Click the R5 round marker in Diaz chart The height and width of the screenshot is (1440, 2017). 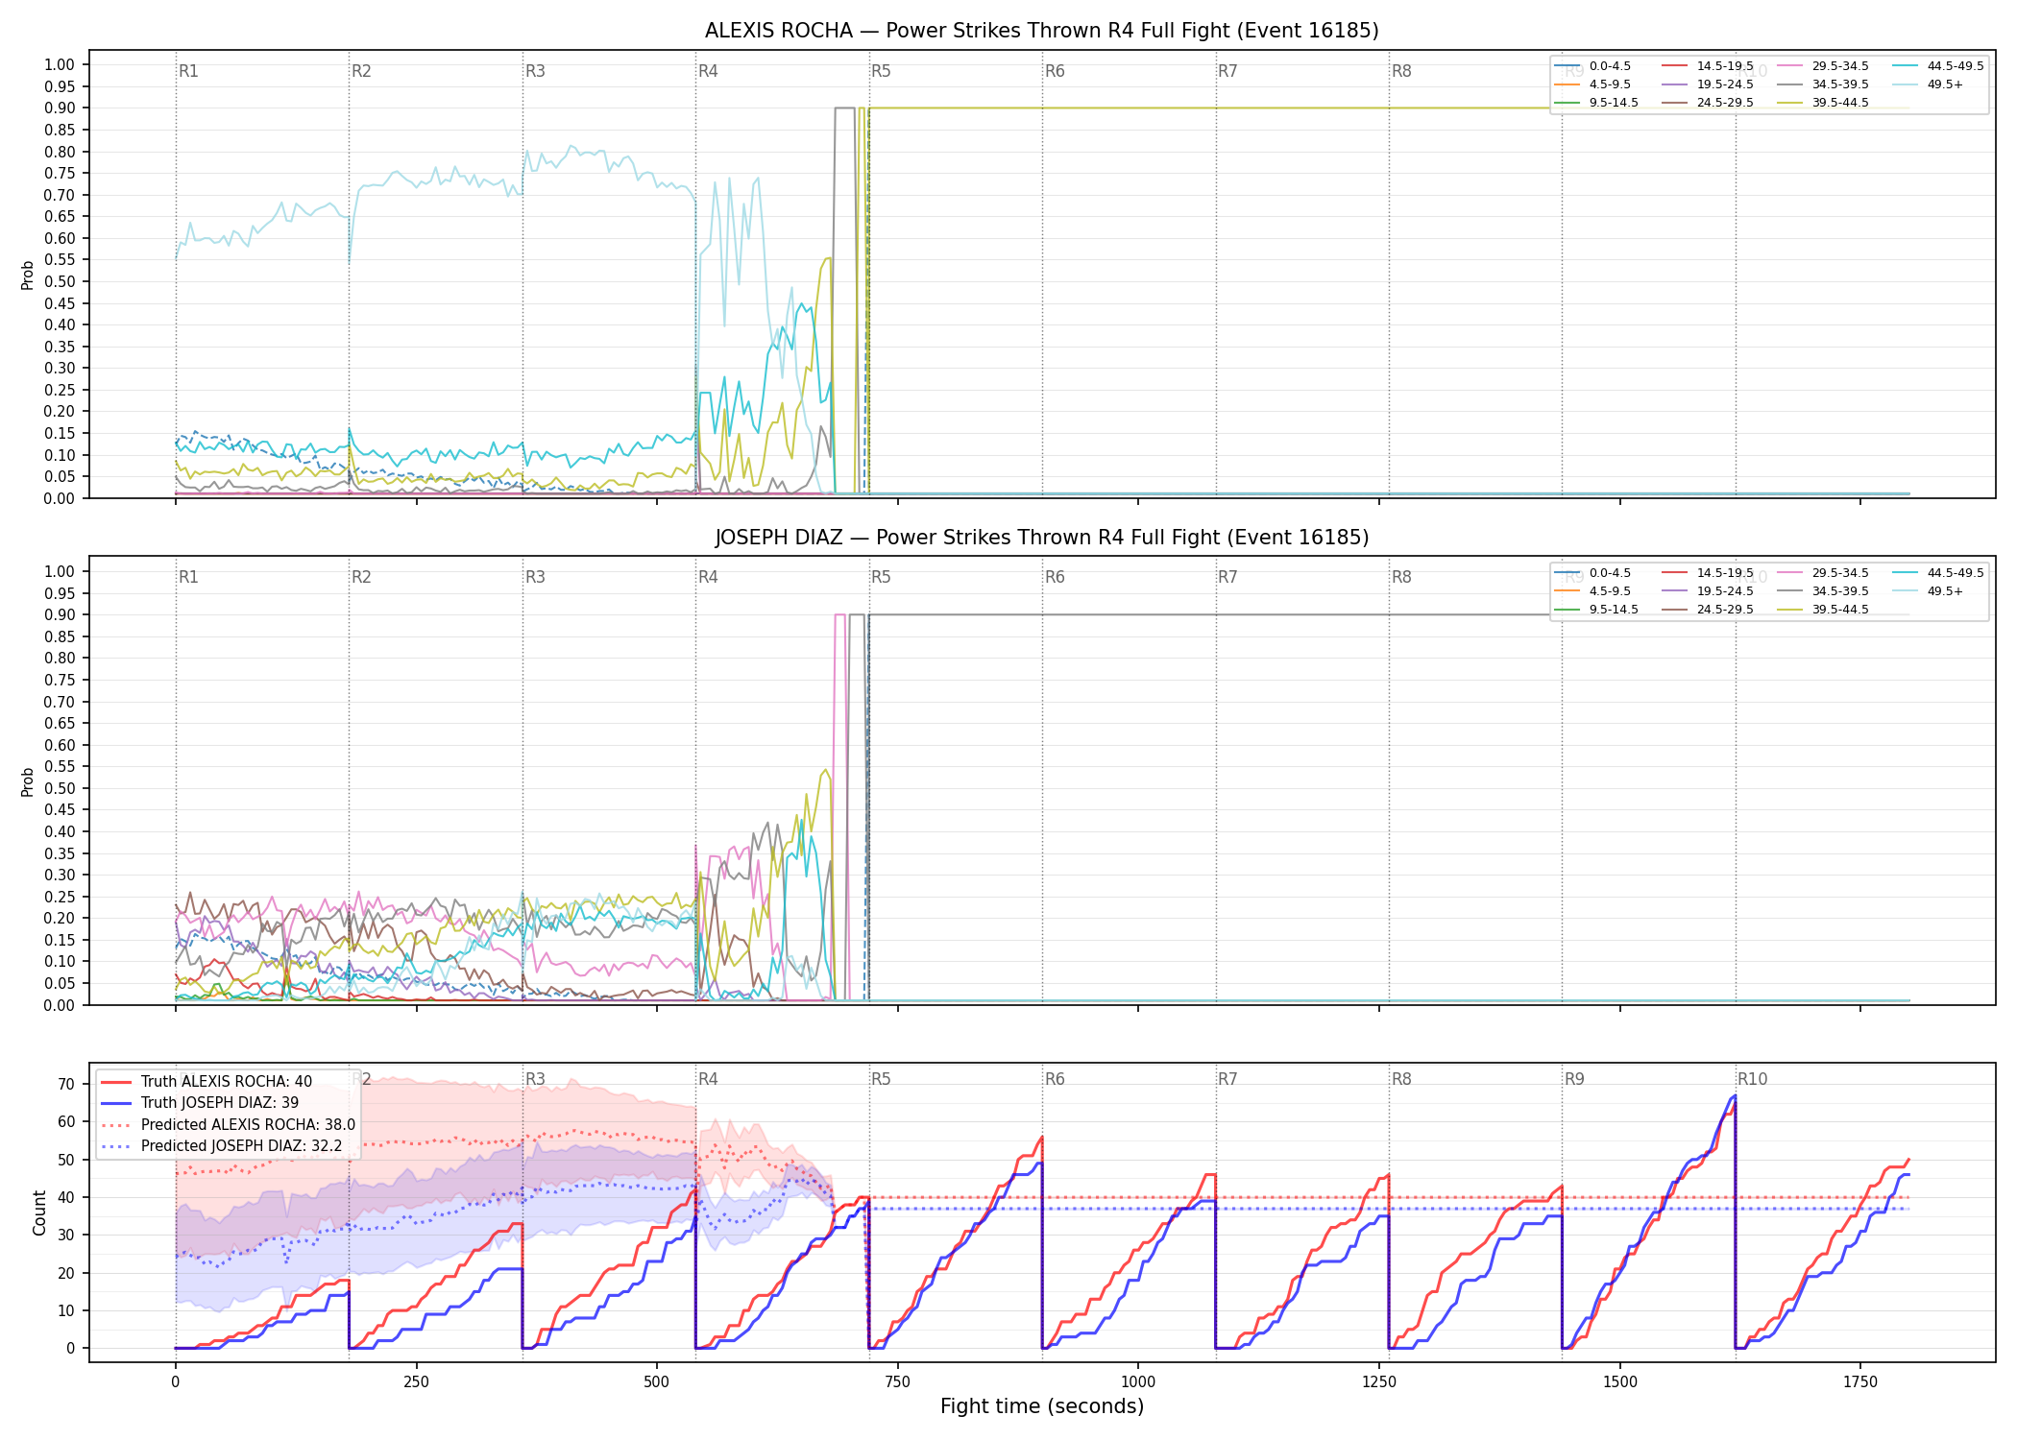[x=881, y=577]
